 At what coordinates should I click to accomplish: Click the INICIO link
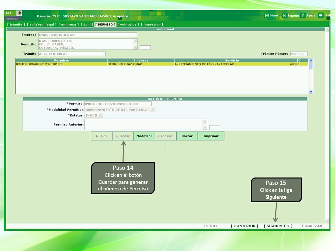point(210,226)
